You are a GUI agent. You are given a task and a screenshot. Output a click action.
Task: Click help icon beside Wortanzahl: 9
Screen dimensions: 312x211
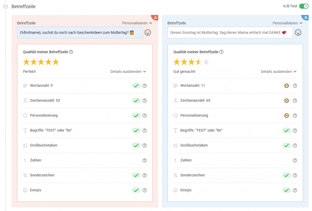[145, 86]
